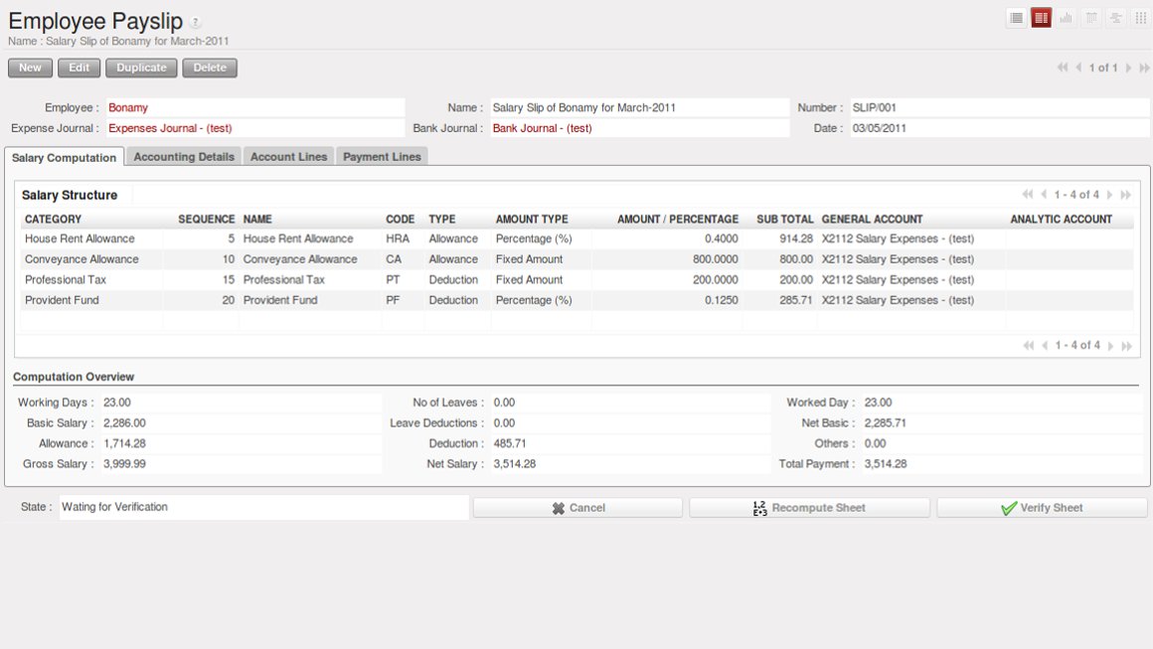Open the Bank Journal - (test) link
This screenshot has width=1153, height=649.
click(542, 128)
